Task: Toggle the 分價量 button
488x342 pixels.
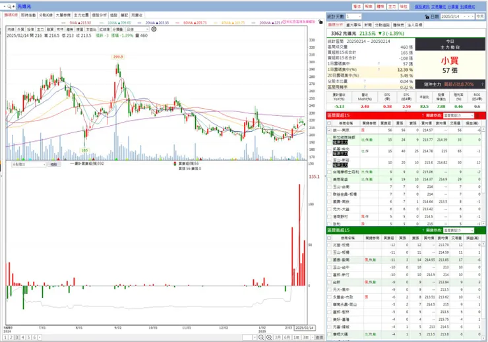Action: click(x=117, y=29)
